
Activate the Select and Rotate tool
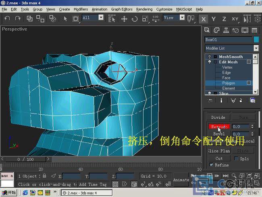[135, 19]
